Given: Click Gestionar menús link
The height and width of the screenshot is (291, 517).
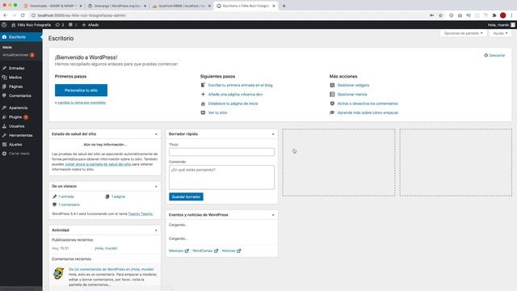Looking at the screenshot, I should click(352, 95).
